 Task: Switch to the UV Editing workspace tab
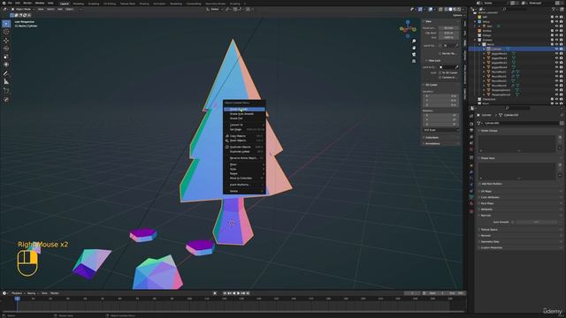[110, 4]
